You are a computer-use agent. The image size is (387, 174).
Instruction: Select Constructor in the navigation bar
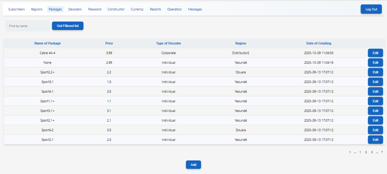[116, 9]
